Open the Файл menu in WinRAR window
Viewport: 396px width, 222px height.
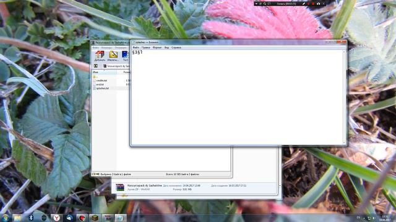pyautogui.click(x=95, y=47)
